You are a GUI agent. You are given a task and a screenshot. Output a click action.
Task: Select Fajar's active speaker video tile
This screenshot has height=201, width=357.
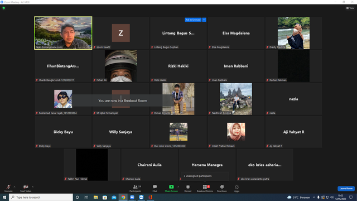[x=63, y=33]
